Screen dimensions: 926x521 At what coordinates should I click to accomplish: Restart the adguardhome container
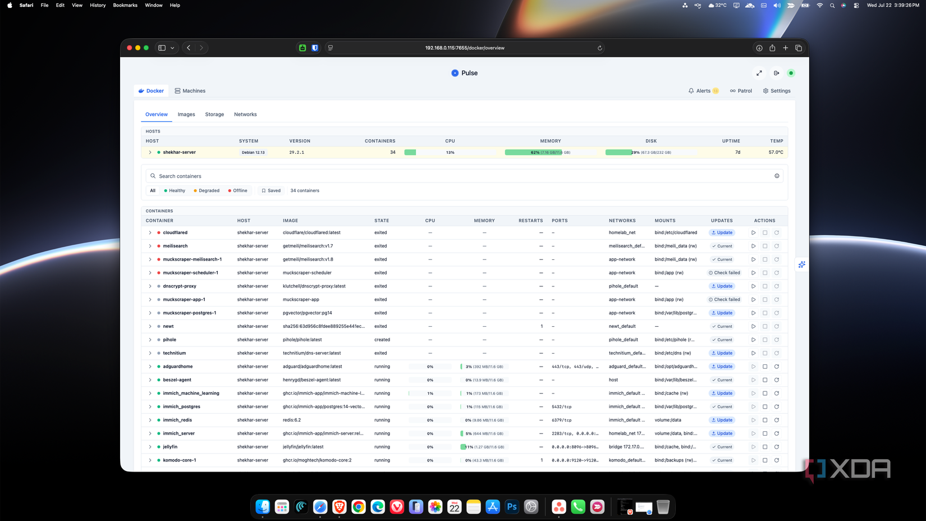point(777,367)
